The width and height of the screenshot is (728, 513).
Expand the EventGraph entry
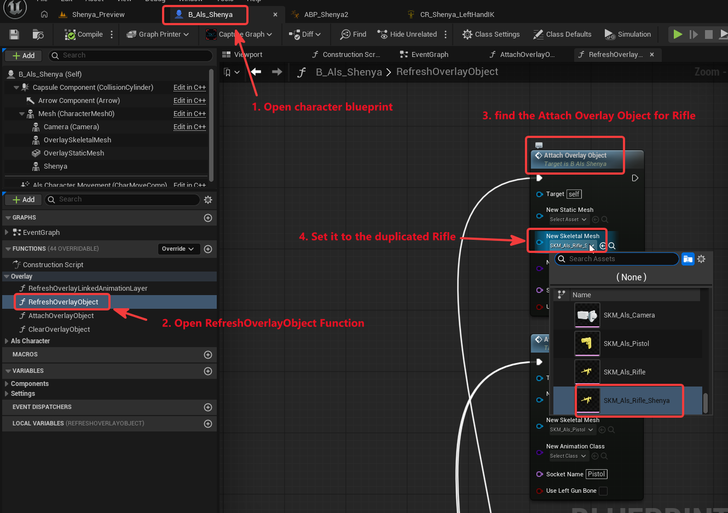point(7,233)
